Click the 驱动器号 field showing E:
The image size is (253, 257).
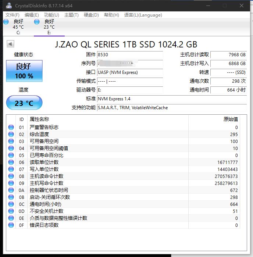(130, 90)
